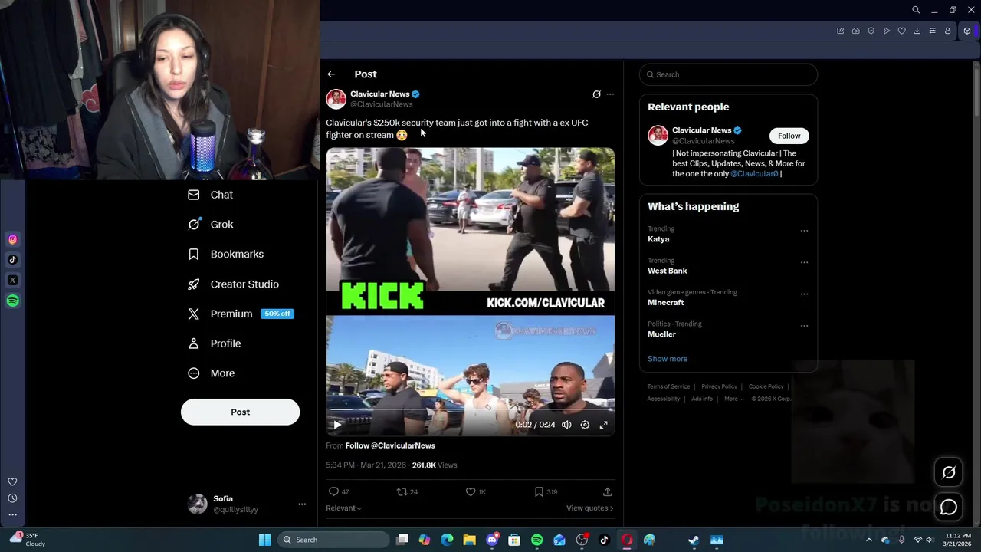Open Opera bookmarks heart toolbar icon
Image resolution: width=981 pixels, height=552 pixels.
click(901, 31)
